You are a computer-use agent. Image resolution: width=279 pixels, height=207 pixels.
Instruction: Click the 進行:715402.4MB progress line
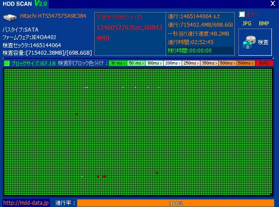pyautogui.click(x=200, y=25)
